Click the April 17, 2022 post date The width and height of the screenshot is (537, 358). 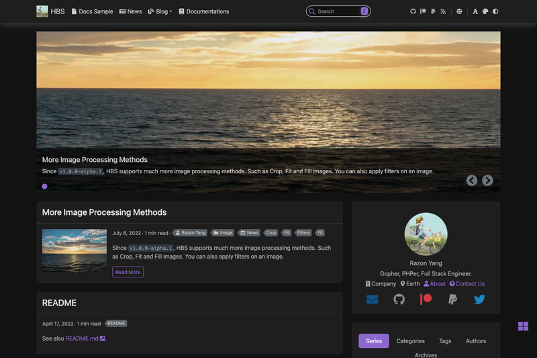point(58,324)
